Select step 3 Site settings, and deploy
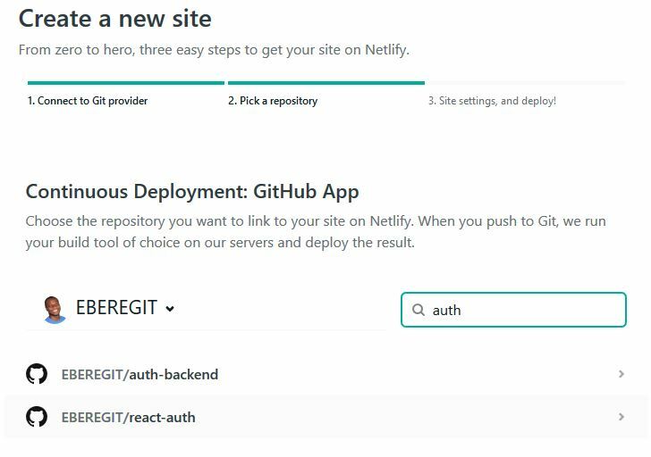Image resolution: width=651 pixels, height=457 pixels. 492,101
